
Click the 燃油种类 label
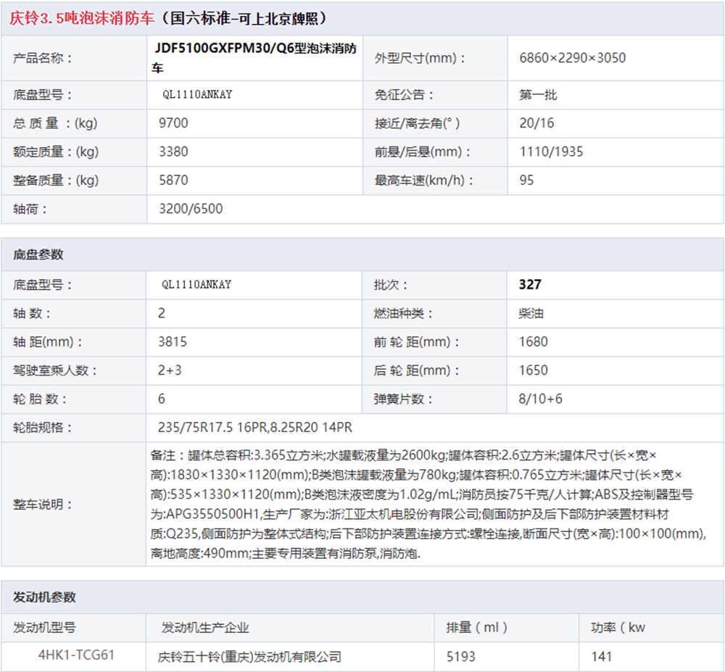pyautogui.click(x=403, y=313)
